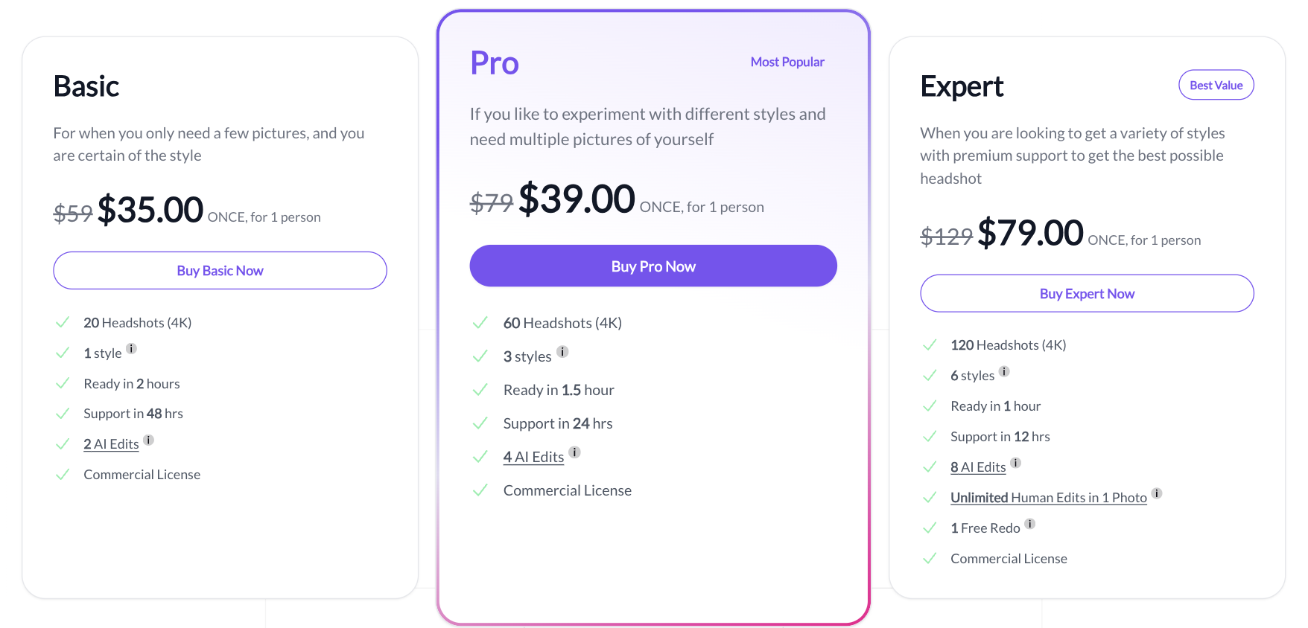1308x628 pixels.
Task: Open the 2 AI Edits link
Action: pos(111,443)
